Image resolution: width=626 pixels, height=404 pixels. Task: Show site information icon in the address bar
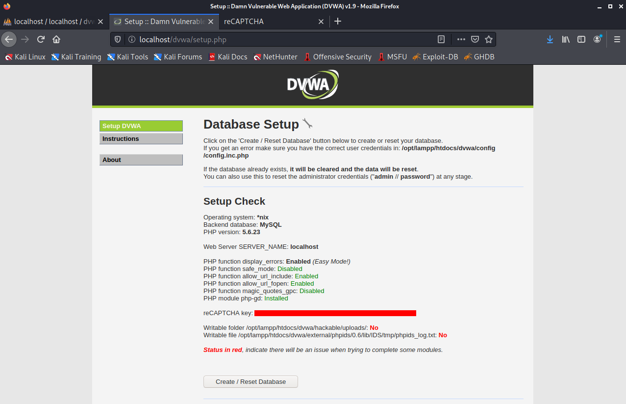(131, 39)
